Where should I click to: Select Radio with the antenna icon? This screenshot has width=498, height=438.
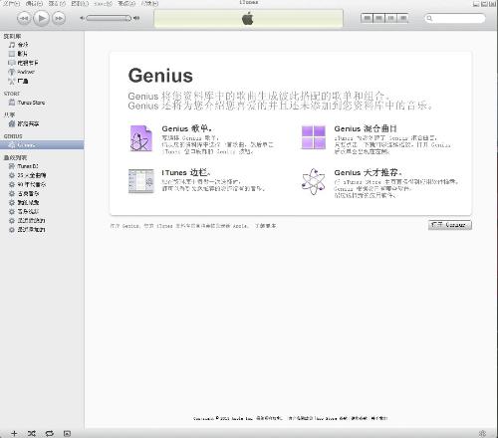click(19, 81)
